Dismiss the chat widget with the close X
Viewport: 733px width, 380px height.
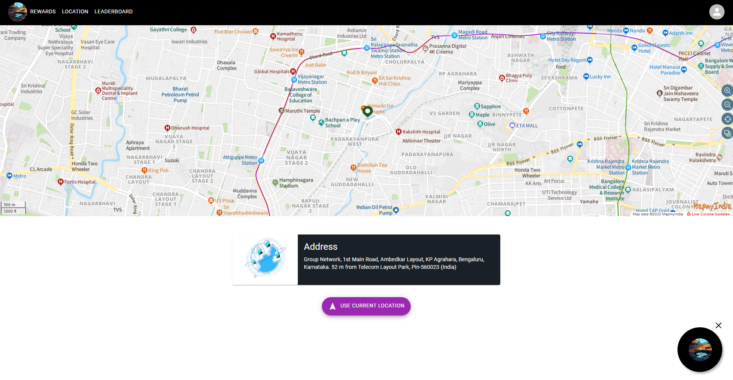[718, 325]
